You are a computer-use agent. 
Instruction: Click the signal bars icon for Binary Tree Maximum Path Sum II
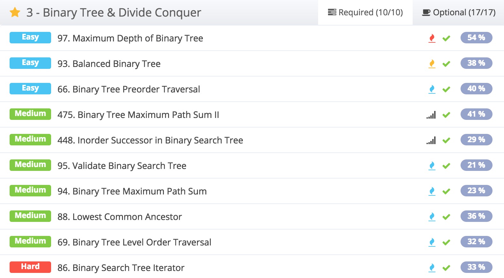(431, 115)
